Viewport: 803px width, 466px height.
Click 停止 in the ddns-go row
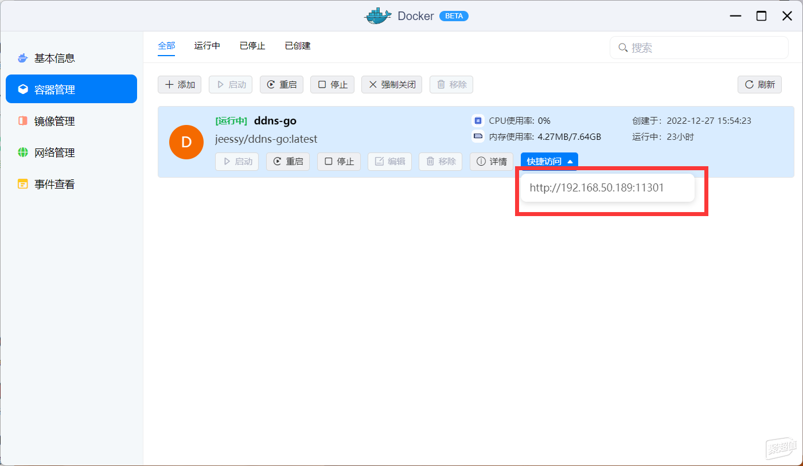tap(339, 162)
